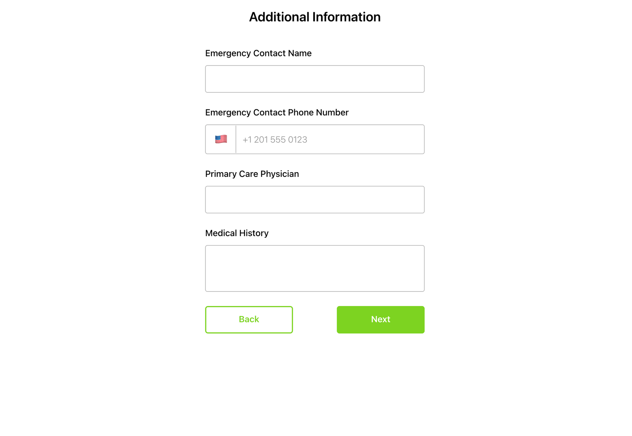The width and height of the screenshot is (632, 436).
Task: Click the +1 201 555 0123 placeholder text
Action: [275, 139]
